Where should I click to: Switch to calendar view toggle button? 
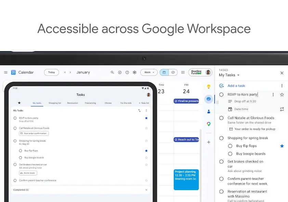click(x=164, y=72)
